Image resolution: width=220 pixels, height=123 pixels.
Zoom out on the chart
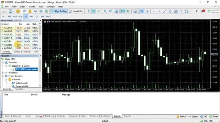(111, 11)
